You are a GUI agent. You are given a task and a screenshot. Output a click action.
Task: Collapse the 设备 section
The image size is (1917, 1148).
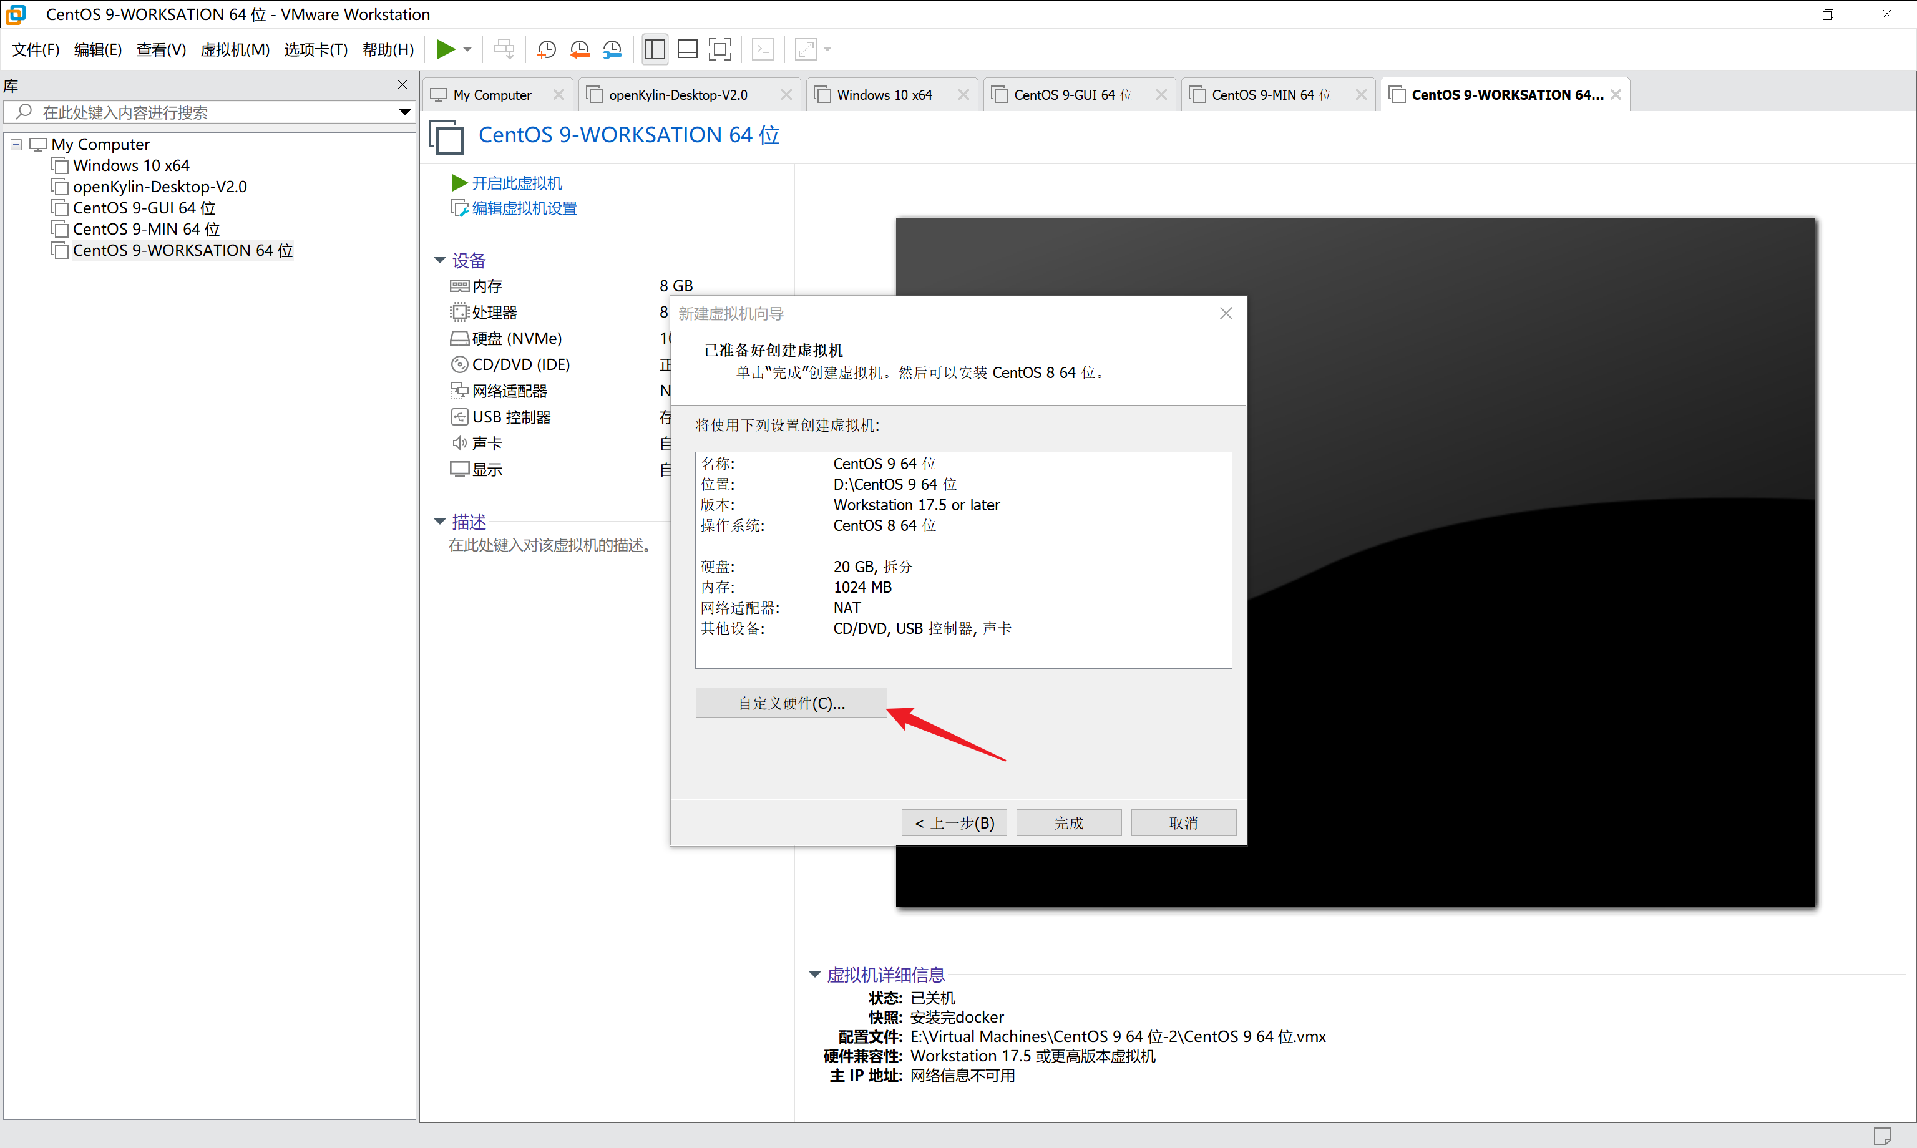pyautogui.click(x=439, y=261)
